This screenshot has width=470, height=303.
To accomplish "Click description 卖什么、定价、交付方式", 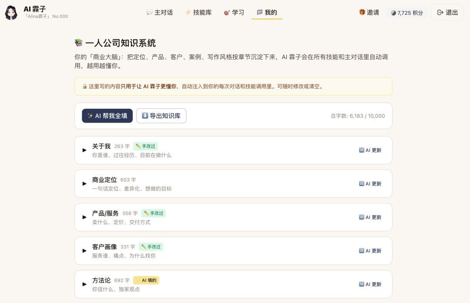I will (121, 222).
